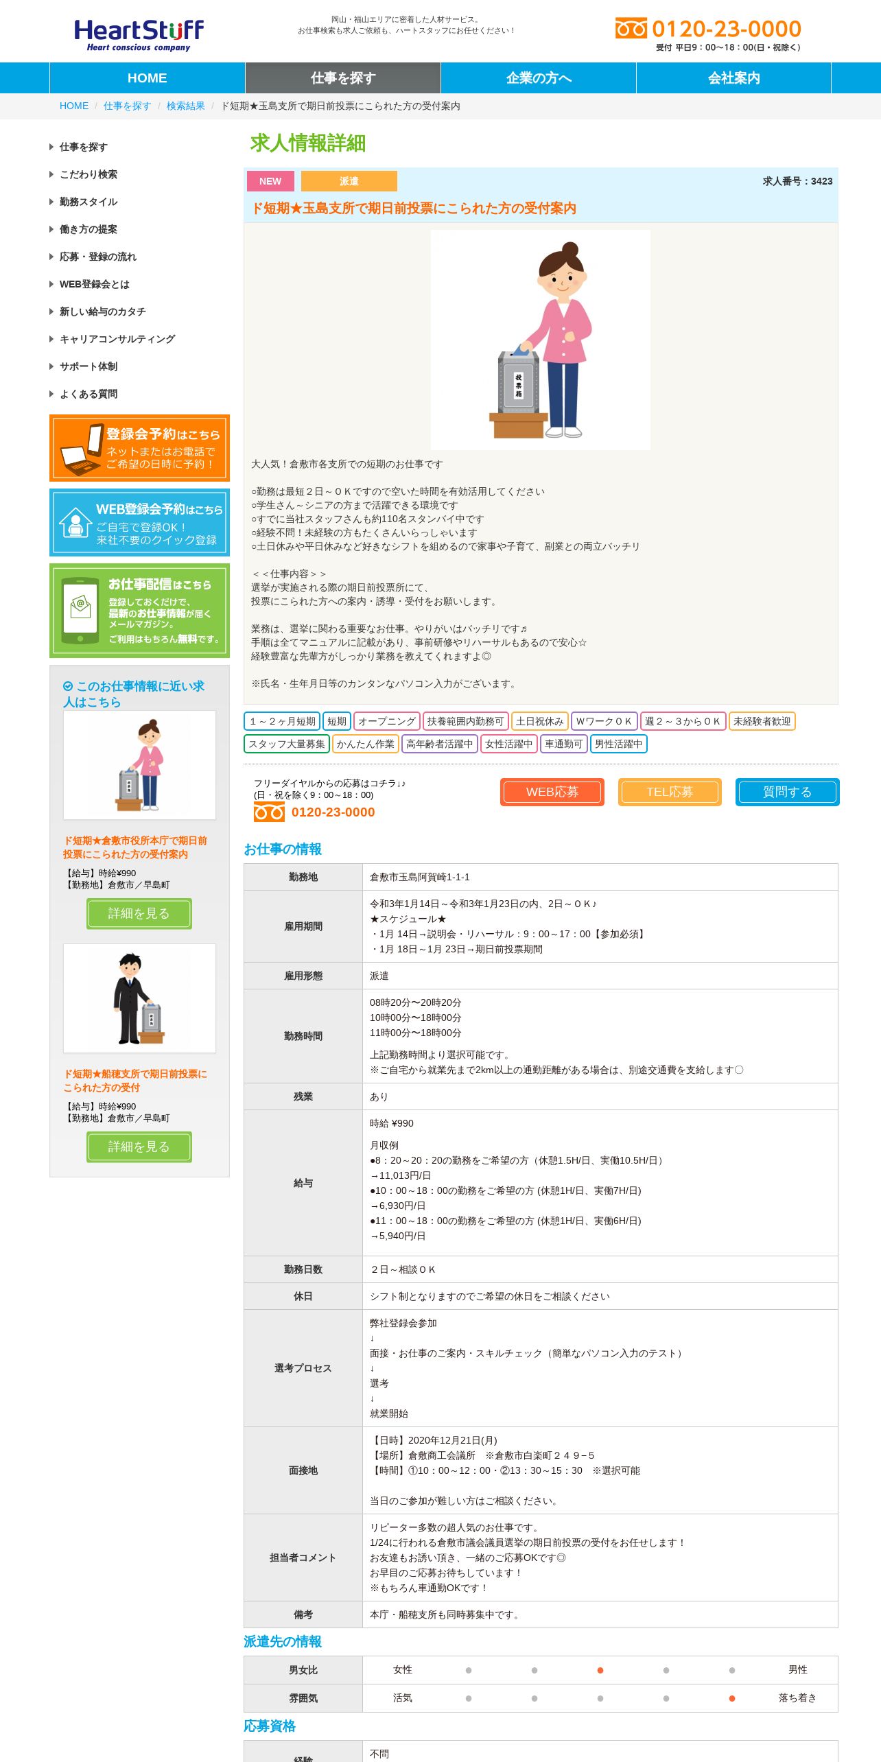Click the 短期 tag
Screen dimensions: 881x1762
pos(337,721)
